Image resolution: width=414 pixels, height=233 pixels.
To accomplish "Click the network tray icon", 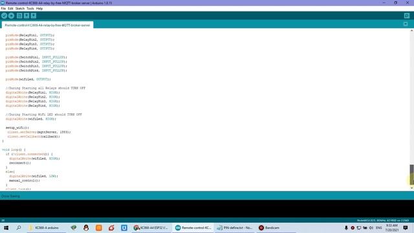I will pyautogui.click(x=359, y=228).
